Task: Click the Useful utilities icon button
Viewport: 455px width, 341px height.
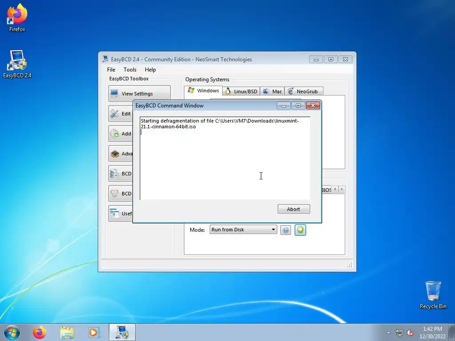Action: coord(120,214)
